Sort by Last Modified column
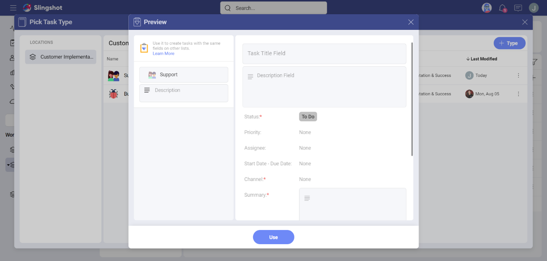This screenshot has width=547, height=261. point(482,59)
